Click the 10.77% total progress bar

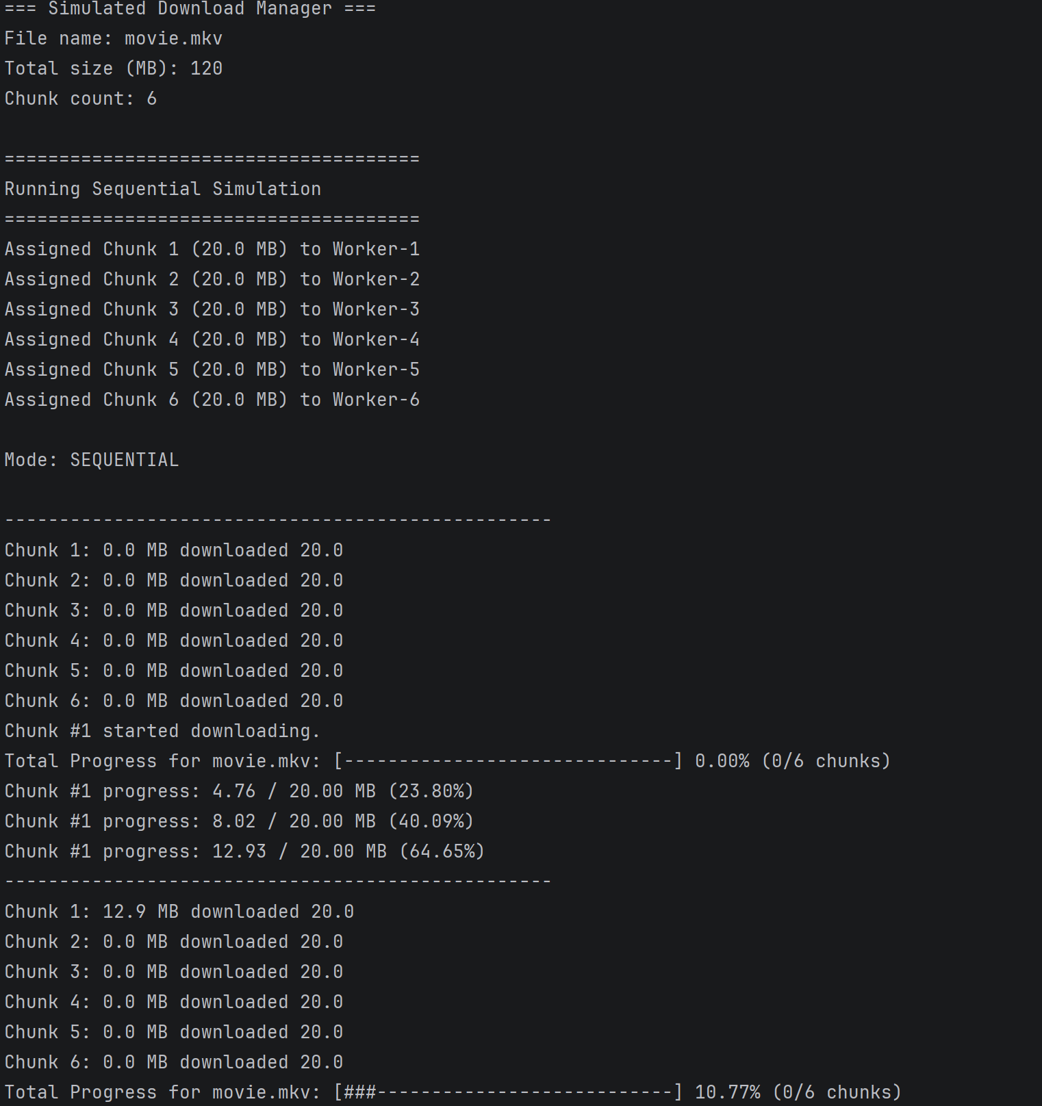point(508,1092)
